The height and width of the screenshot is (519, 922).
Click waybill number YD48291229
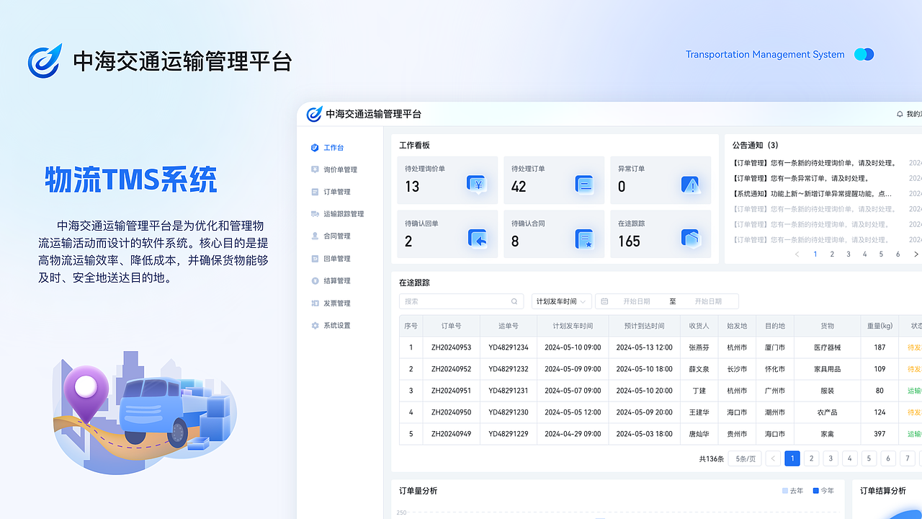(509, 434)
